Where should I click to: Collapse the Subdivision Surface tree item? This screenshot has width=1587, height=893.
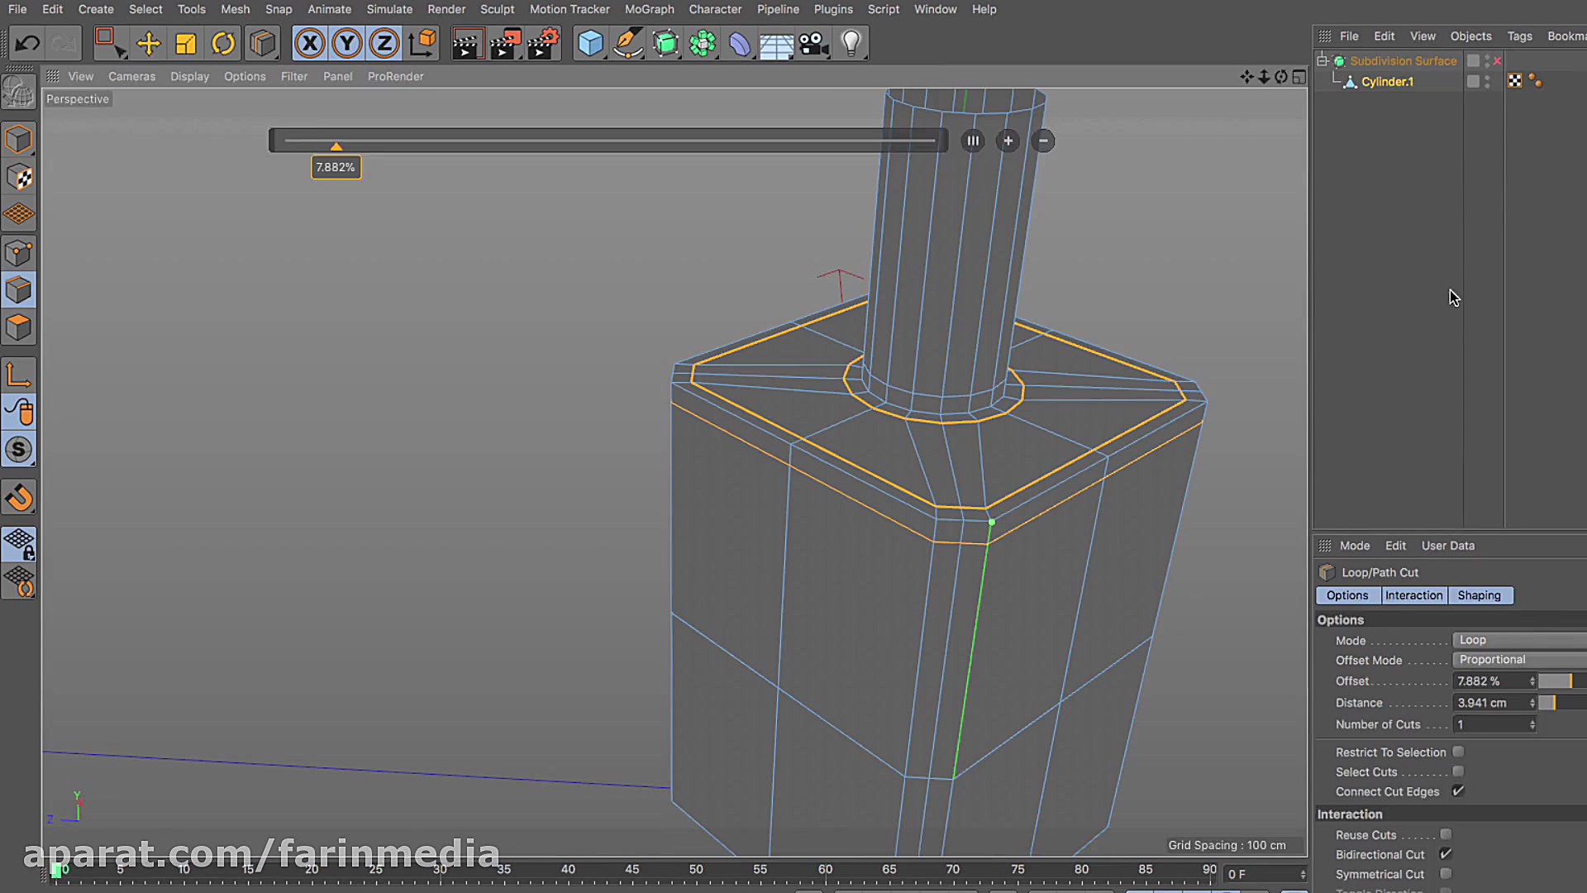tap(1322, 60)
